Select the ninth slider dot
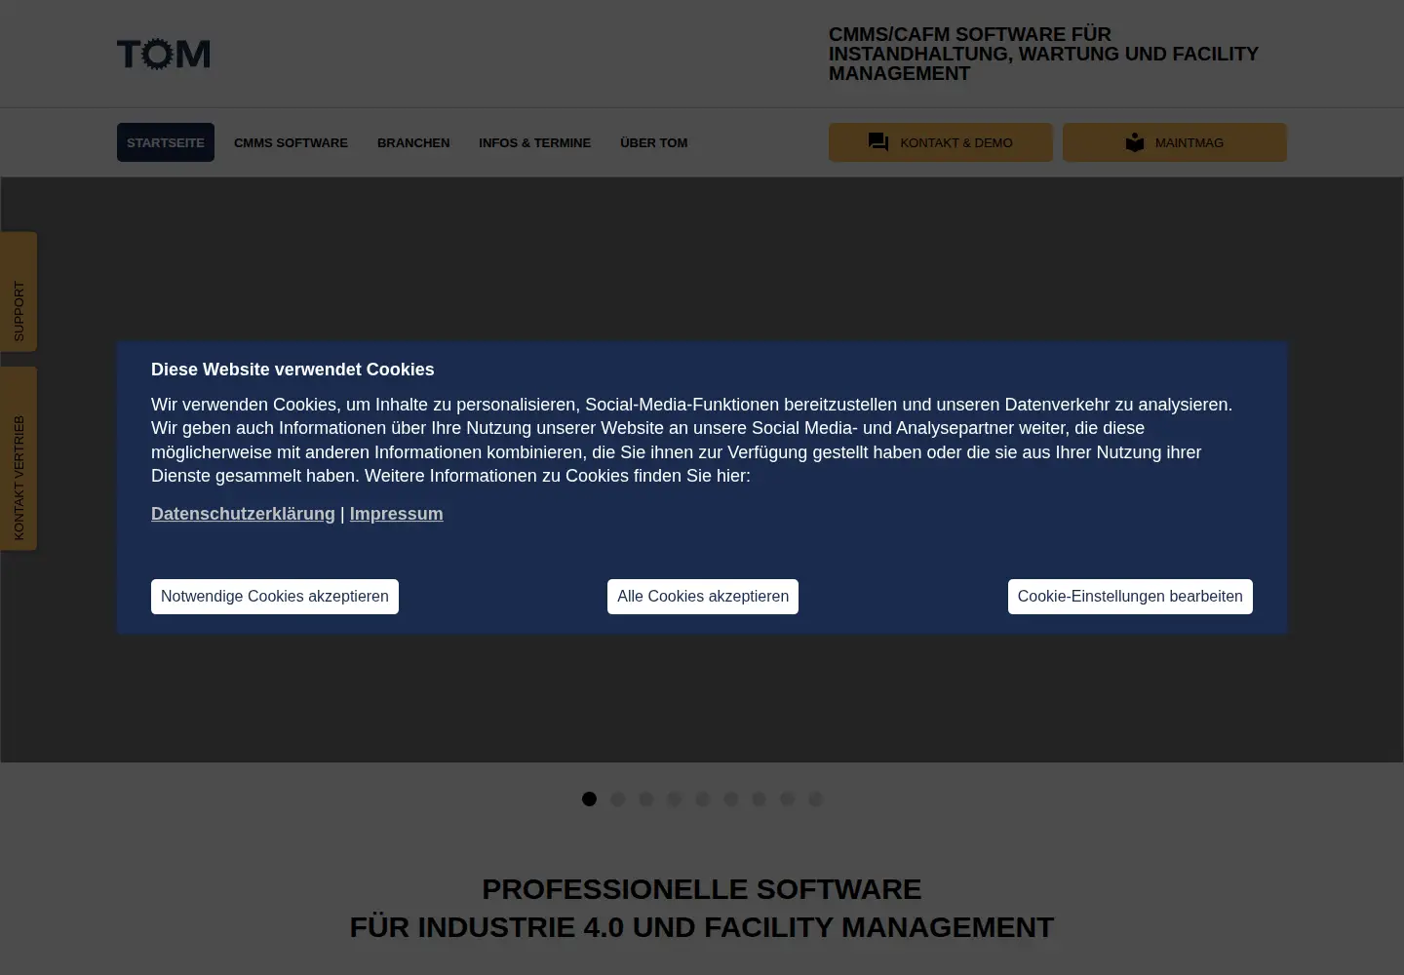The width and height of the screenshot is (1404, 975). 815,799
